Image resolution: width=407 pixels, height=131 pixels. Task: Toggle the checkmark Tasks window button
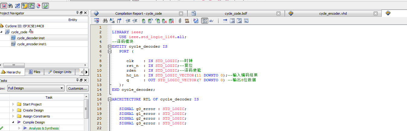(x=45, y=5)
